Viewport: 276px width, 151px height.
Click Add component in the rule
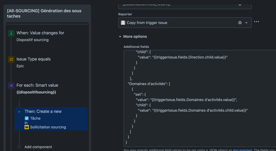pos(38,147)
